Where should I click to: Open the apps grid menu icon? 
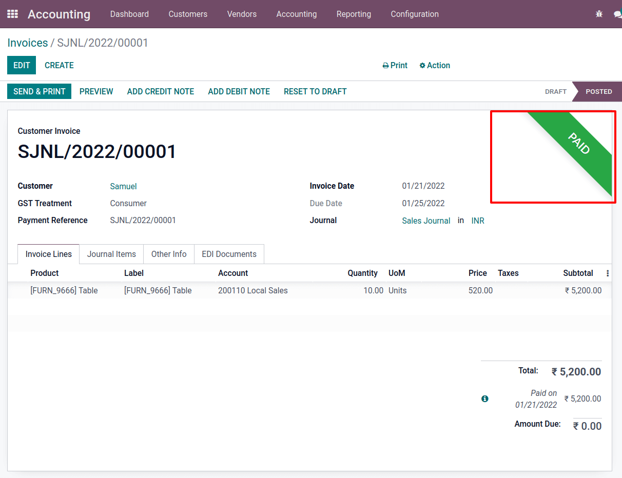(12, 14)
